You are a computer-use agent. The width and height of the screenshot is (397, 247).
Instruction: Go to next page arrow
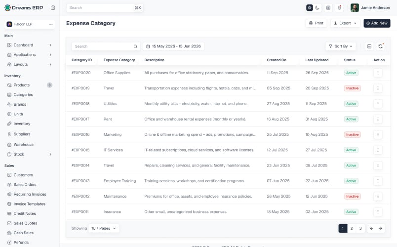[380, 228]
